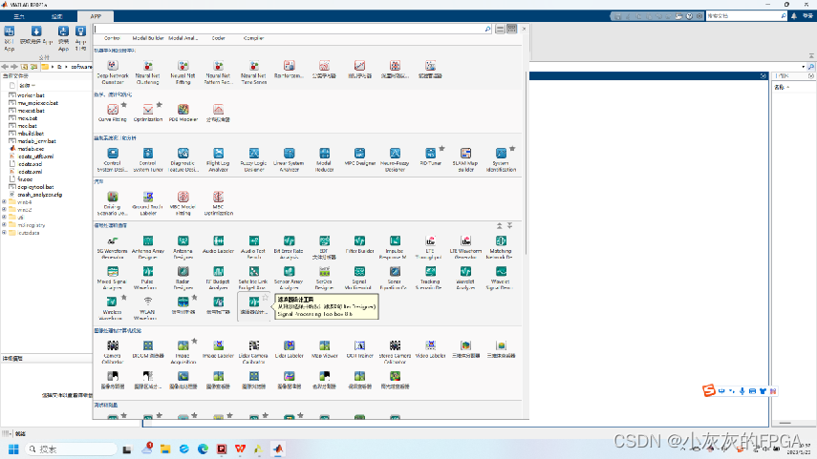Viewport: 817px width, 459px height.
Task: Open the PDE Modeler app
Action: coord(183,113)
